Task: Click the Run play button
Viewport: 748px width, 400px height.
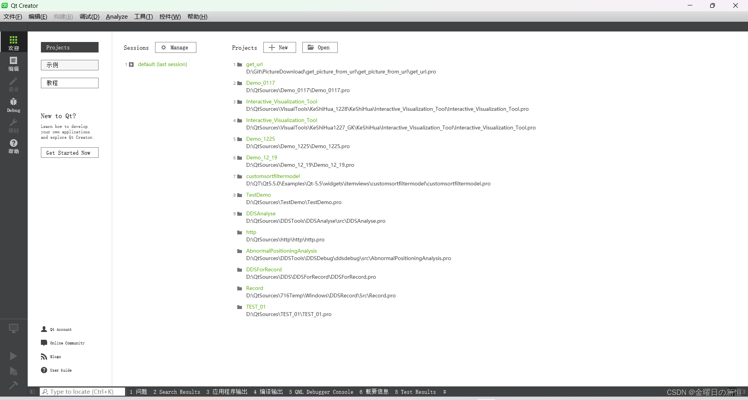Action: pyautogui.click(x=13, y=356)
